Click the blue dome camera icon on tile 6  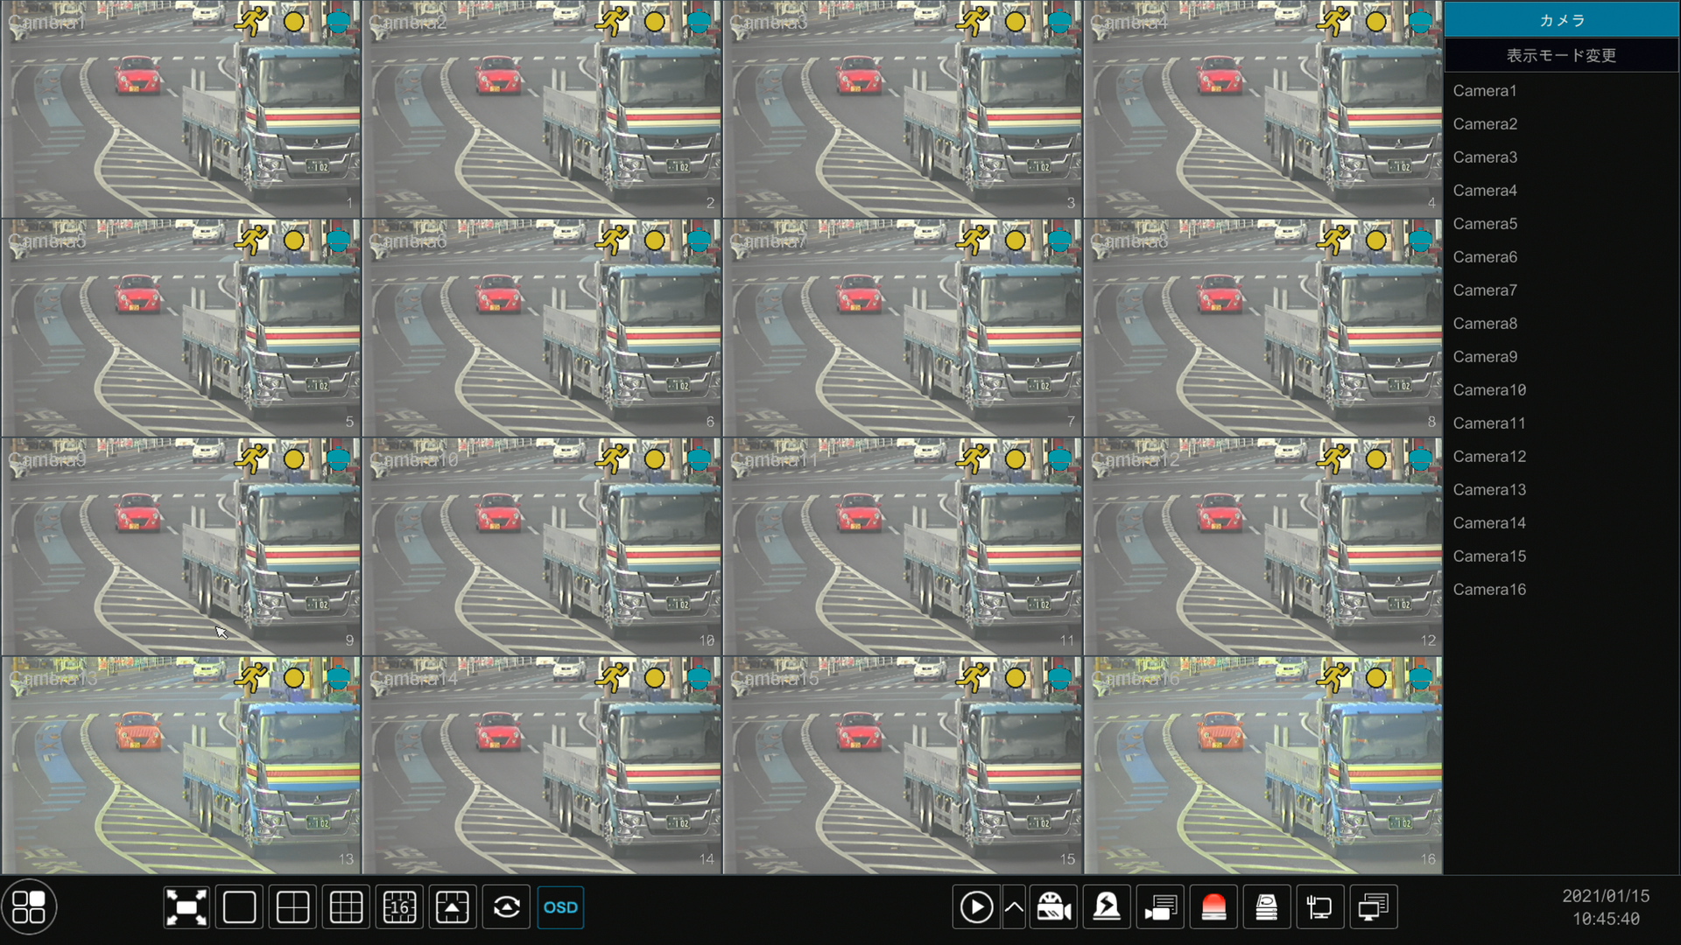(x=699, y=240)
